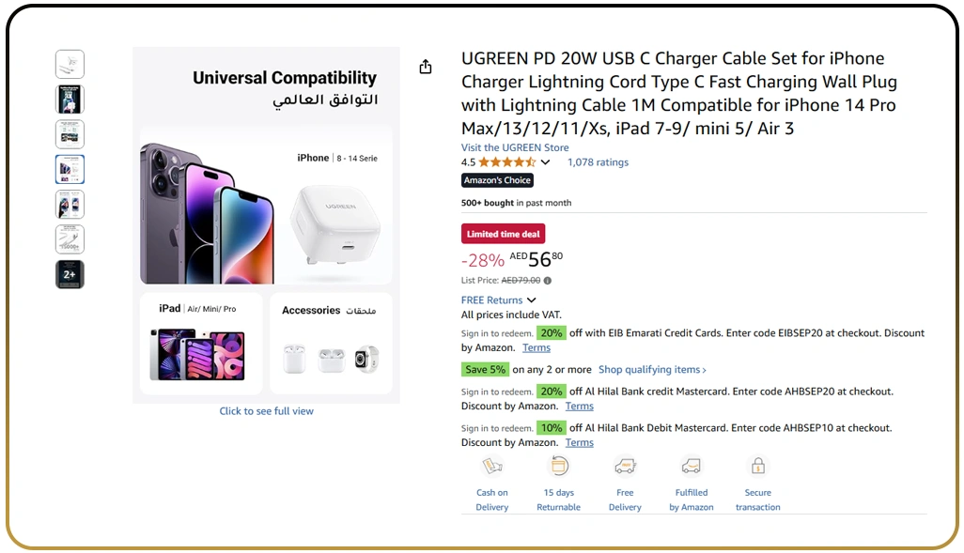The image size is (964, 553).
Task: Visit the UGREEN Store link
Action: coord(515,147)
